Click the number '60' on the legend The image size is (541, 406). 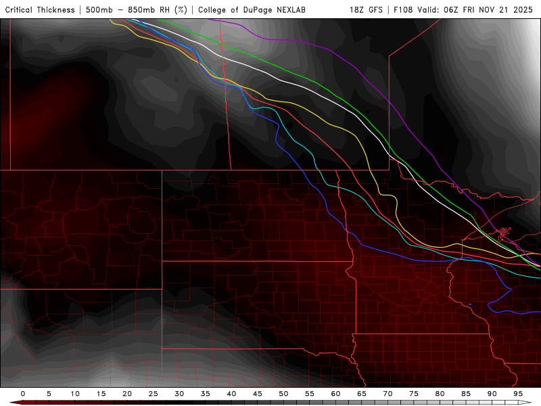335,394
